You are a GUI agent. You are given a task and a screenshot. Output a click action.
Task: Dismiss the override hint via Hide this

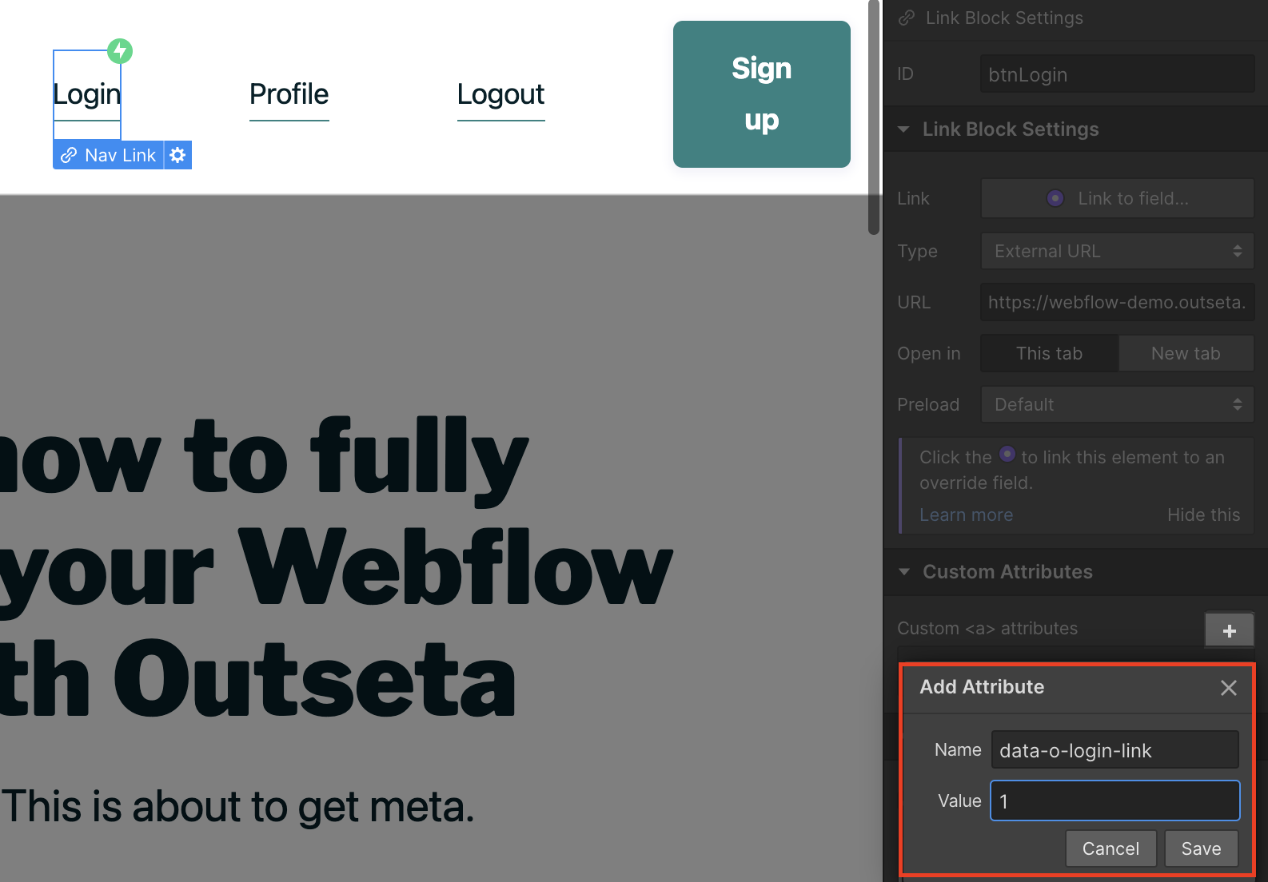1203,514
